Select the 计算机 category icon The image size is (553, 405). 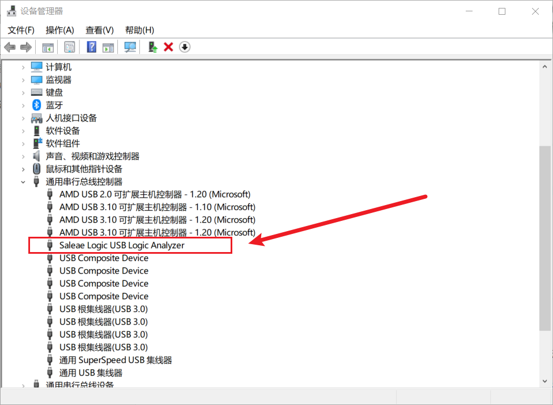pos(37,67)
